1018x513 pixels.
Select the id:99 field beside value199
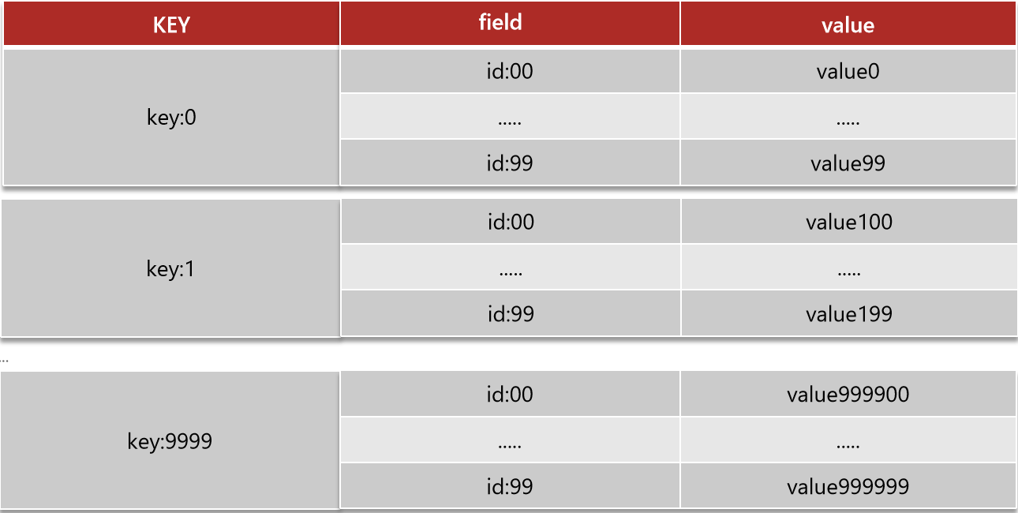click(x=510, y=314)
